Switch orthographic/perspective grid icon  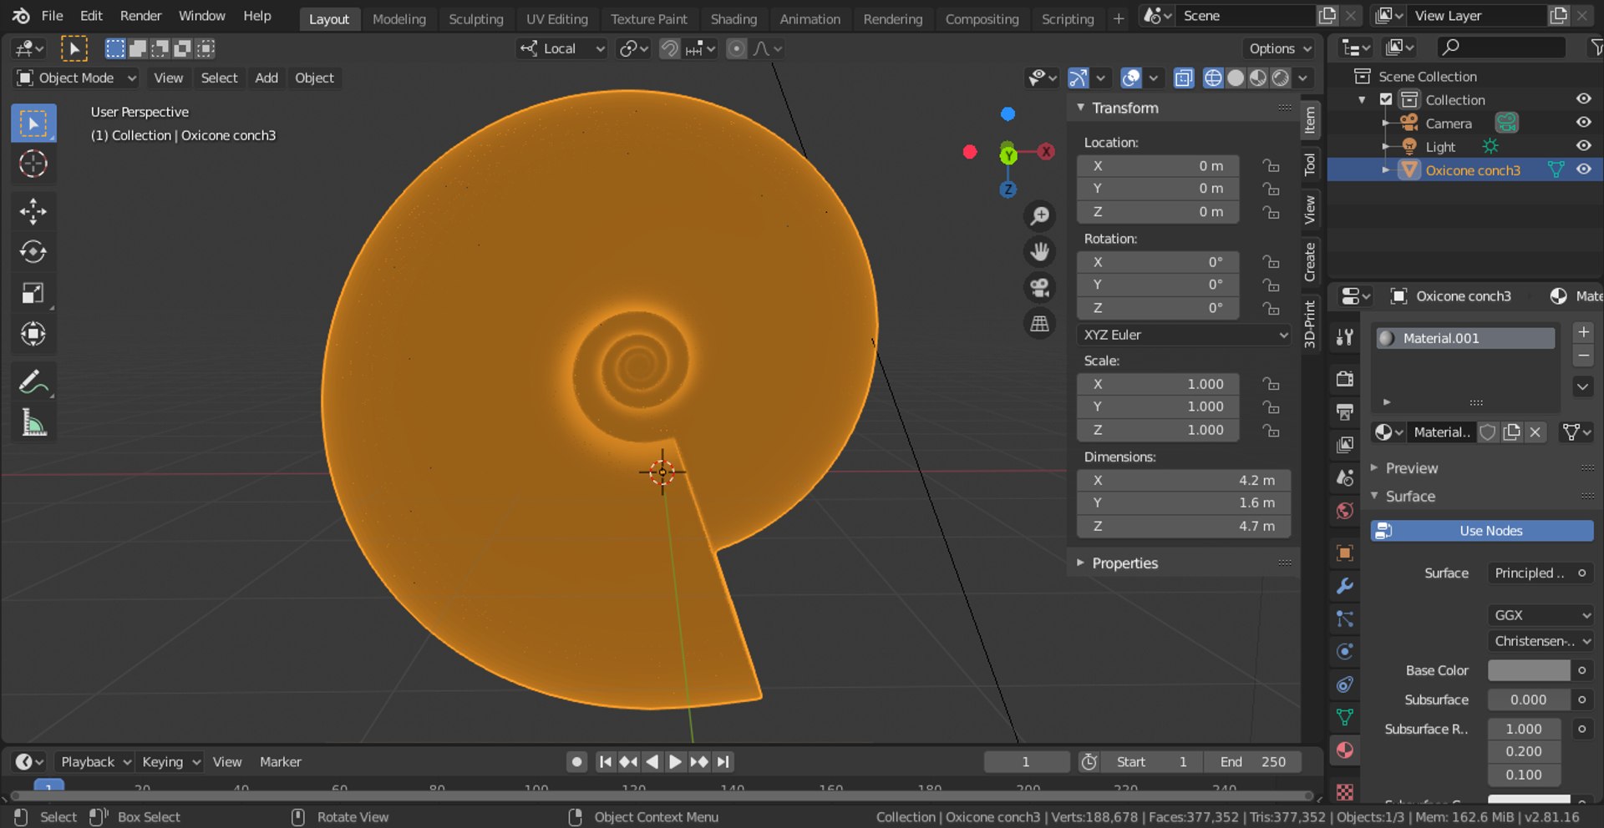coord(1040,324)
